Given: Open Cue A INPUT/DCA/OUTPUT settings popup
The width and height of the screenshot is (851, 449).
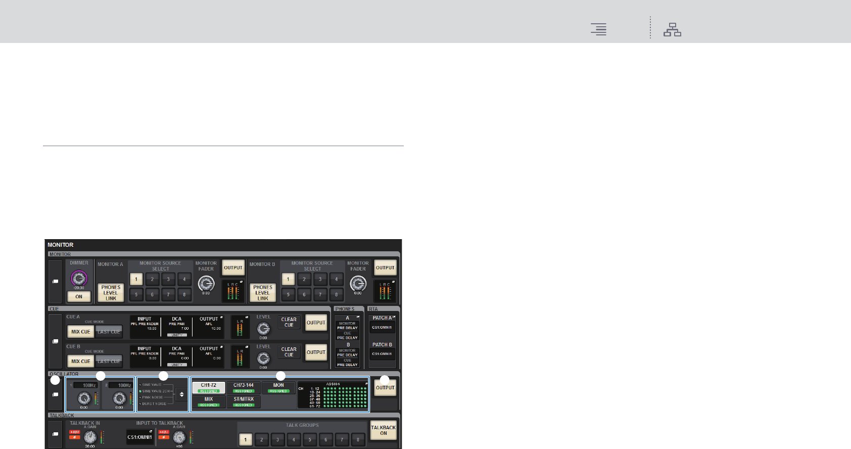Looking at the screenshot, I should (x=177, y=327).
